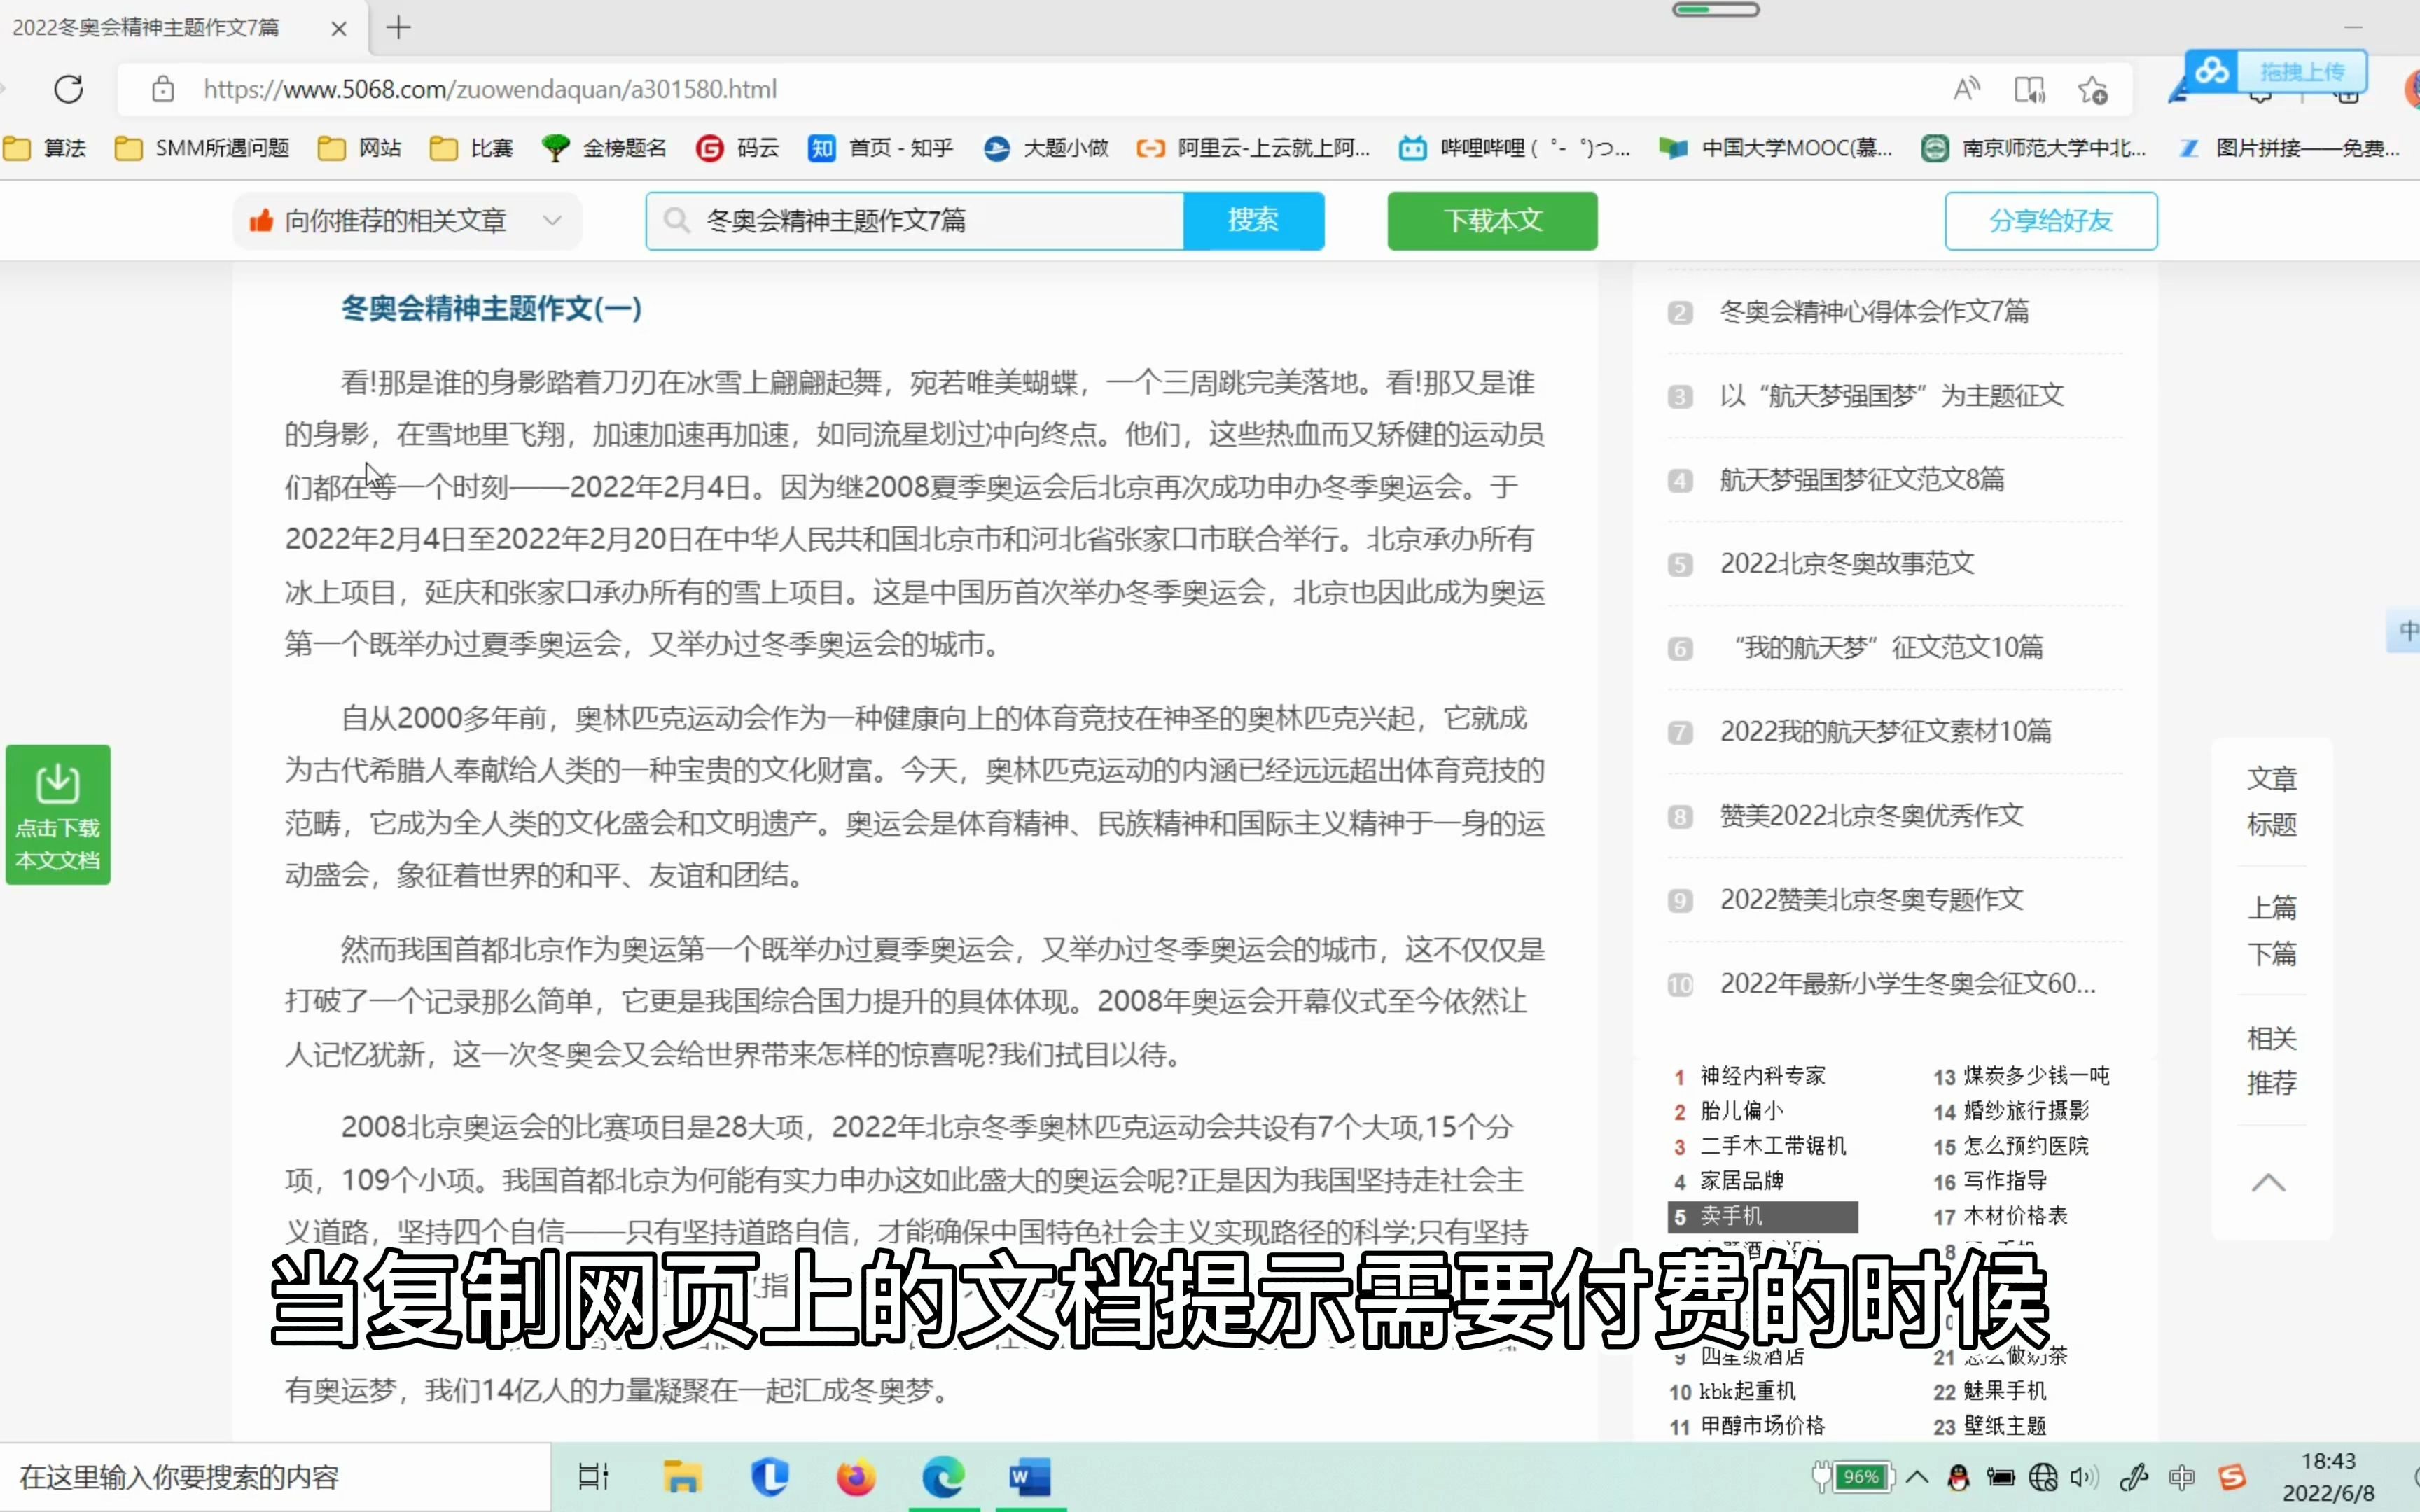
Task: Click the blue 搜索 button
Action: 1253,220
